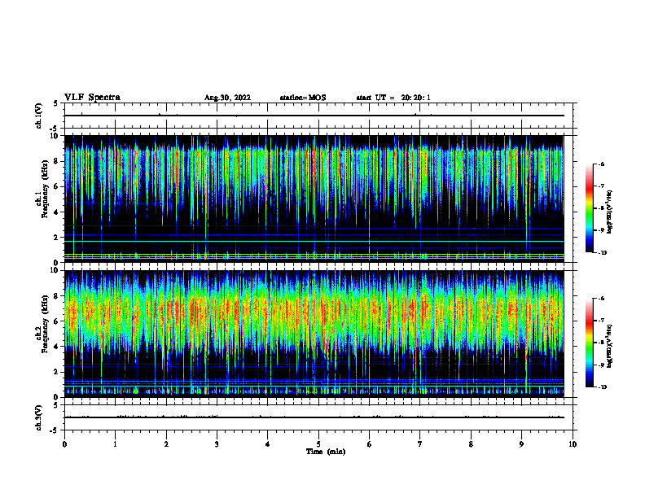Click inside the ch.2 spectrogram panel
This screenshot has height=498, width=645.
tap(314, 334)
